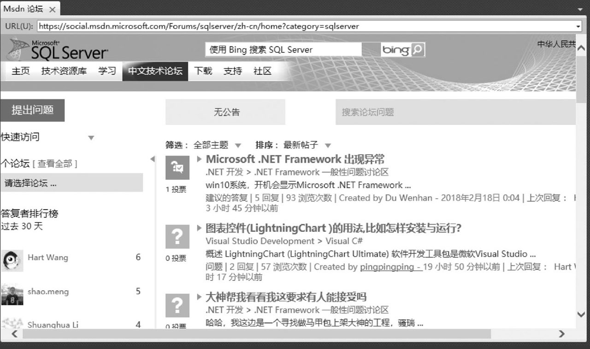The image size is (590, 349).
Task: Expand the 大神帮我看看 thread preview
Action: coord(199,297)
